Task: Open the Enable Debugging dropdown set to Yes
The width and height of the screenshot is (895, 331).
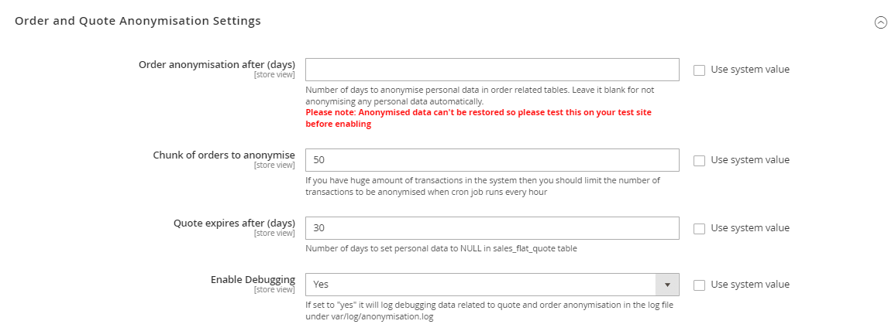Action: tap(480, 285)
